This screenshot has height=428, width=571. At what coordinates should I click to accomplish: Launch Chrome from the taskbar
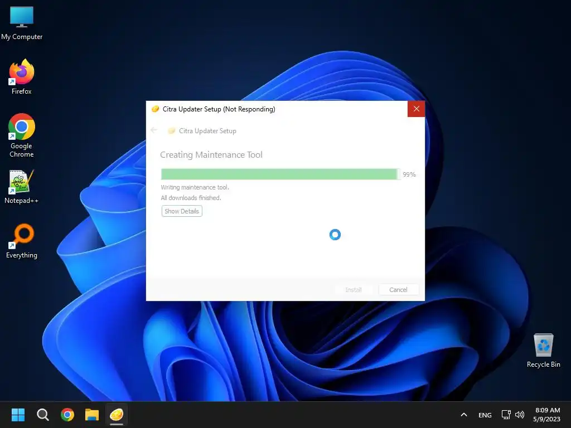pyautogui.click(x=67, y=415)
